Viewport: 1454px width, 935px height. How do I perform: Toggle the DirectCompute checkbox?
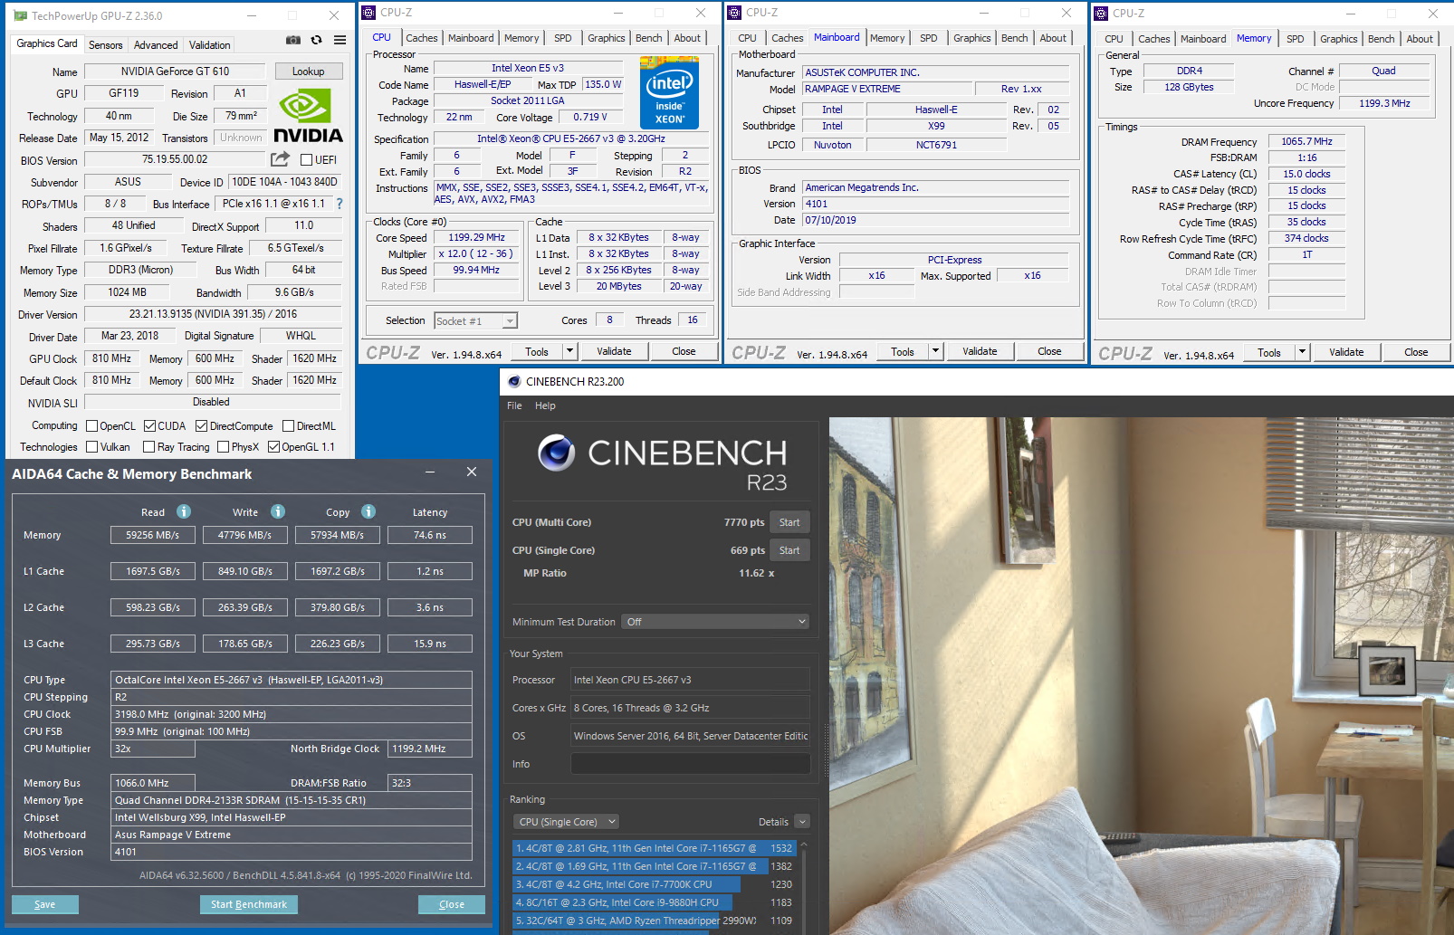(201, 426)
